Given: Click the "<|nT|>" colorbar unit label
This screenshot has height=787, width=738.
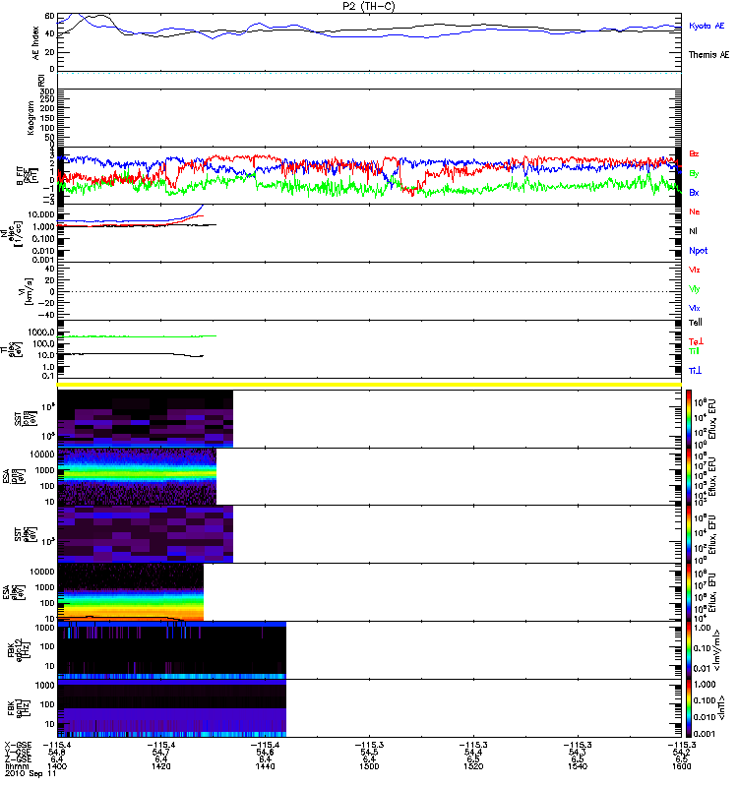Looking at the screenshot, I should [721, 708].
